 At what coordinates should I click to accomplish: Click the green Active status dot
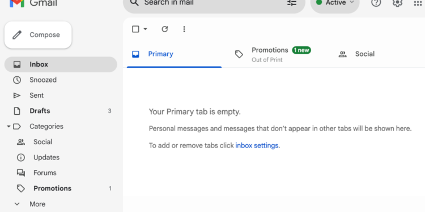point(319,2)
